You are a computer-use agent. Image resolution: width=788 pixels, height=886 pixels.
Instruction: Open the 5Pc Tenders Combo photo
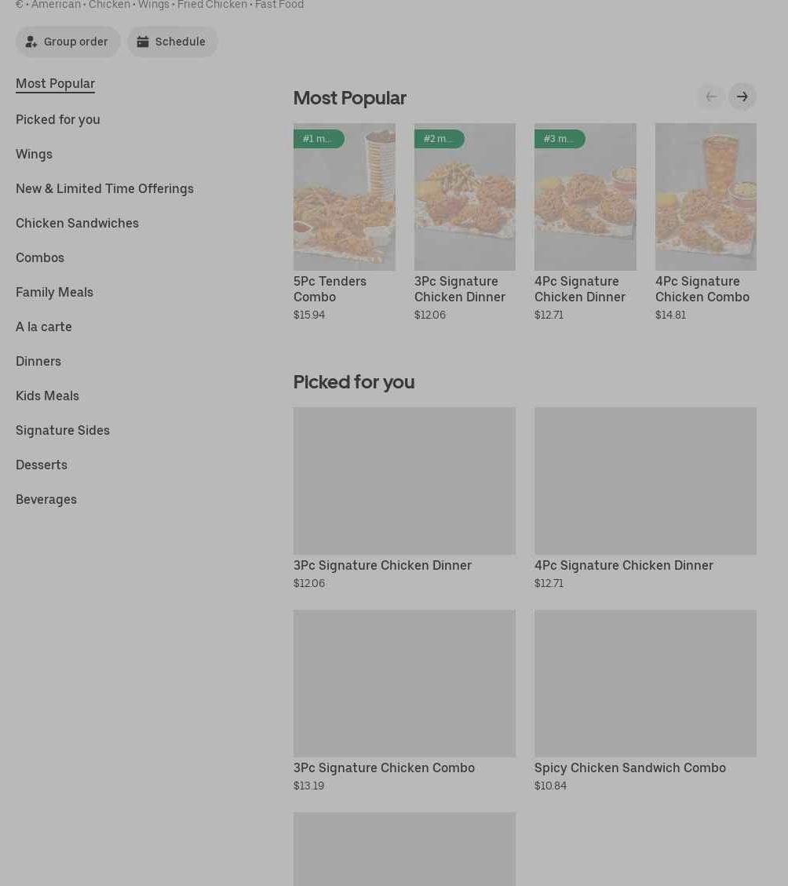[344, 208]
